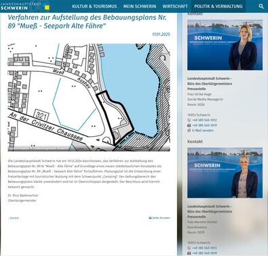Viewport: 268px width, 256px height.
Task: Open the Politik & Verwaltung menu
Action: click(218, 6)
